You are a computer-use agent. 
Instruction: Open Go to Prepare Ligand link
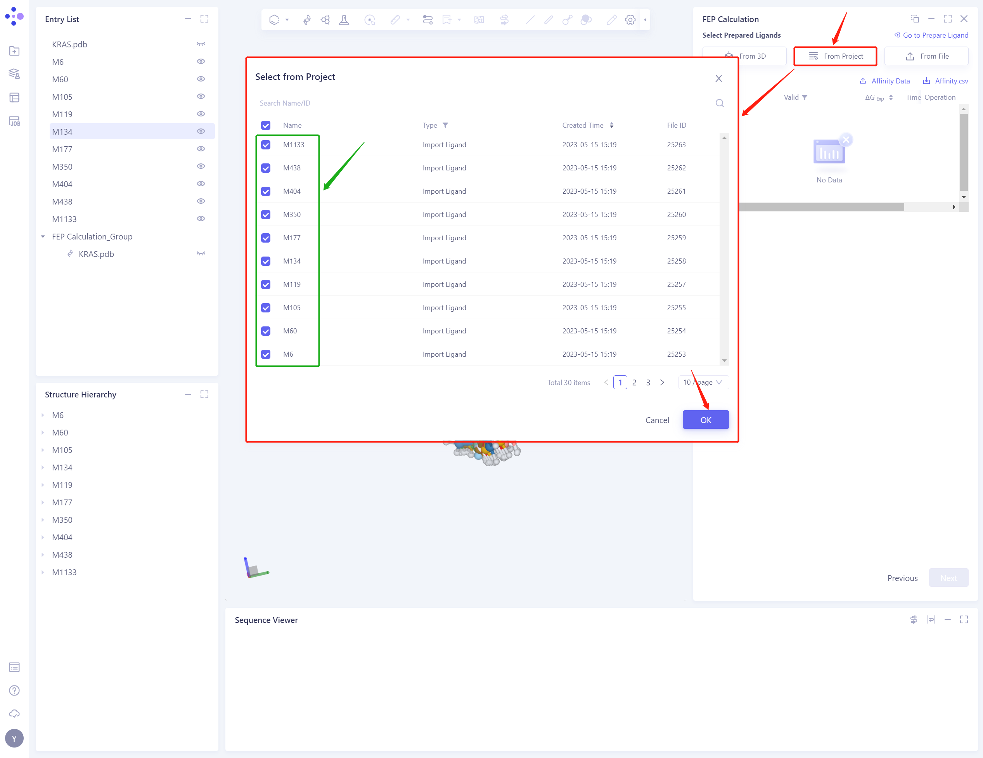[x=931, y=35]
